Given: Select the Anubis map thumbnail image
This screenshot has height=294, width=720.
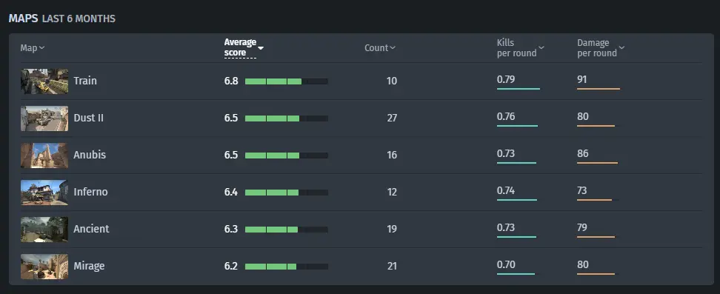Looking at the screenshot, I should pos(44,156).
